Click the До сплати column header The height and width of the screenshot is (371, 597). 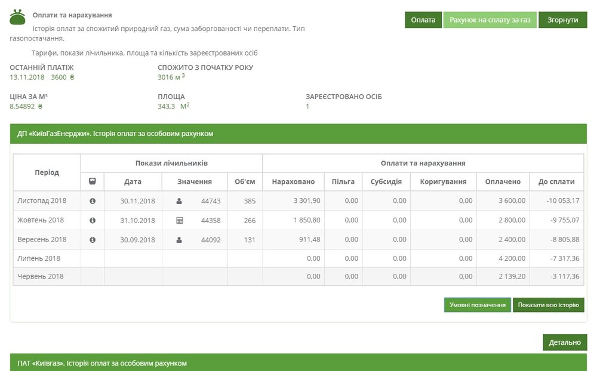[556, 181]
